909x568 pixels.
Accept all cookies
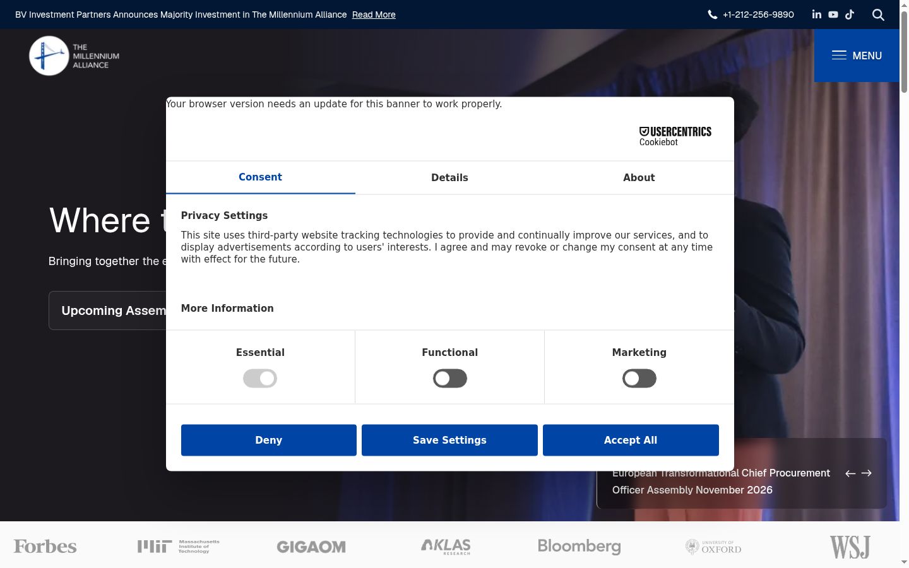631,440
